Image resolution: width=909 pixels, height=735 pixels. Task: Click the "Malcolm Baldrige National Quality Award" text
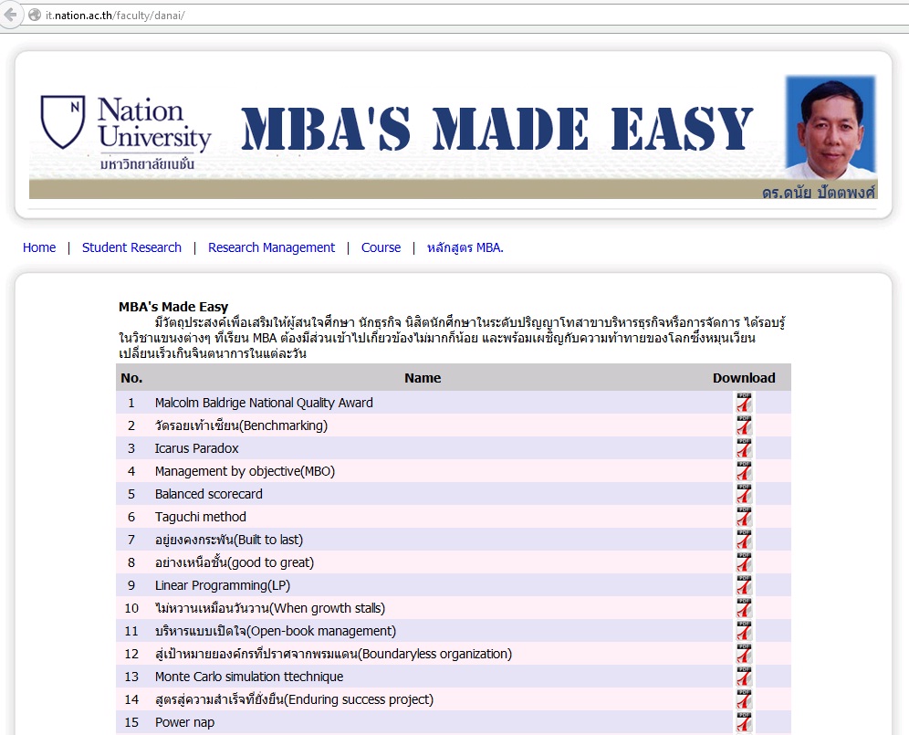pyautogui.click(x=264, y=403)
